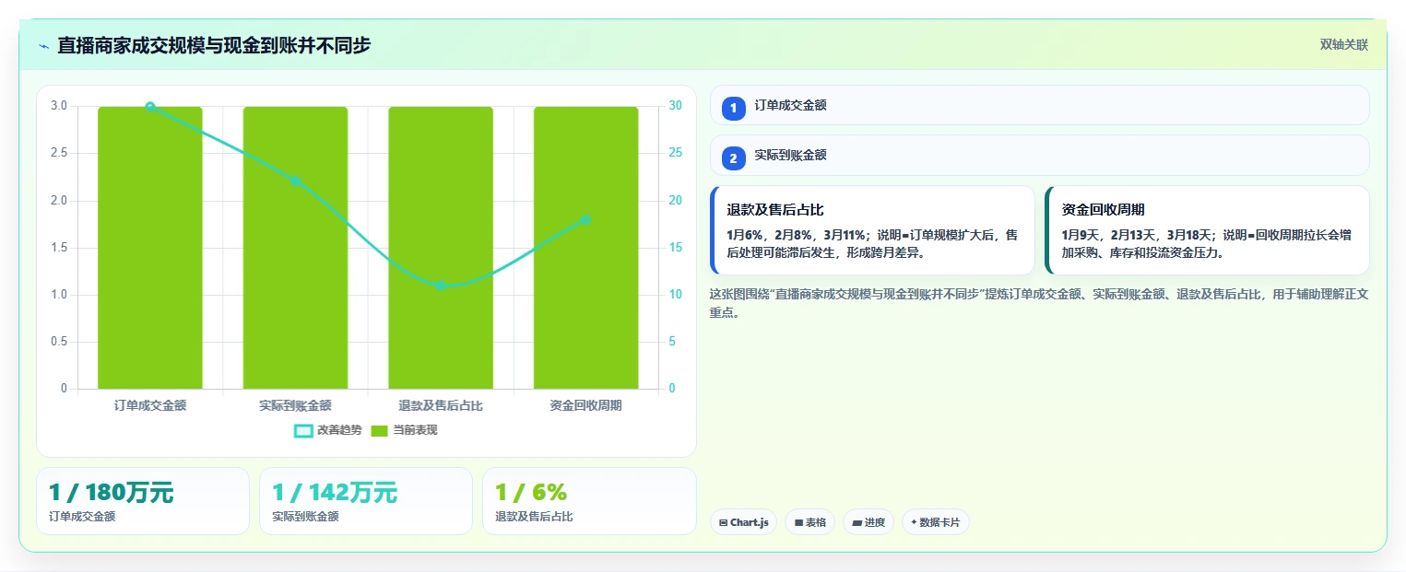Click left axis value 2.5

[59, 153]
